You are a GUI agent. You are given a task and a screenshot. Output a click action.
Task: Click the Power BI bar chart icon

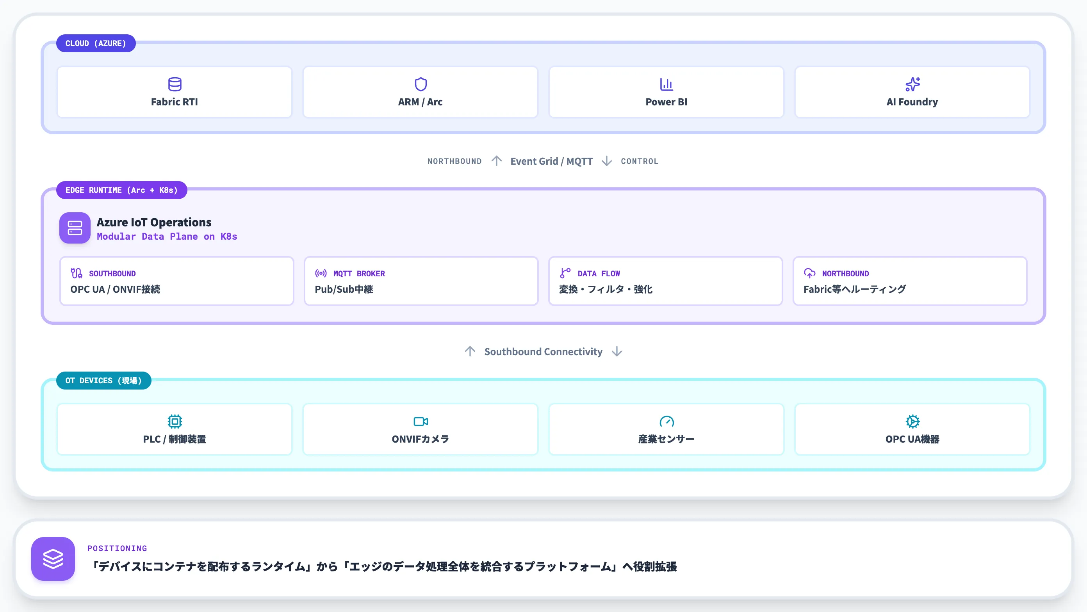(666, 84)
